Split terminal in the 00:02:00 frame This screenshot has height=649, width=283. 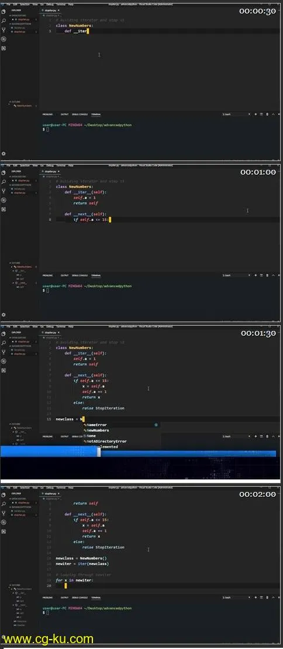click(261, 597)
